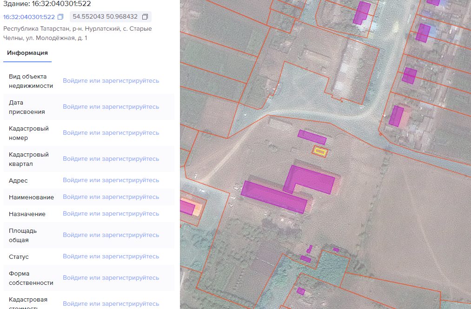Select the yellow-outlined highlighted building on the map
This screenshot has width=471, height=309.
(320, 151)
